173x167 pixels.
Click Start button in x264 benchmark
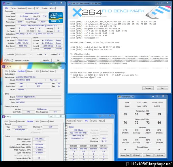(163, 88)
